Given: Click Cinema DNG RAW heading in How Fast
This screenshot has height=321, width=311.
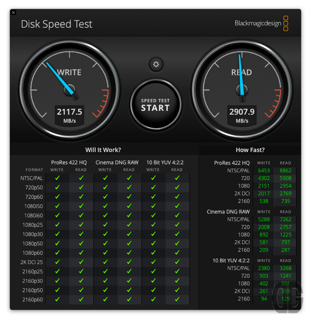Looking at the screenshot, I should coord(228,212).
